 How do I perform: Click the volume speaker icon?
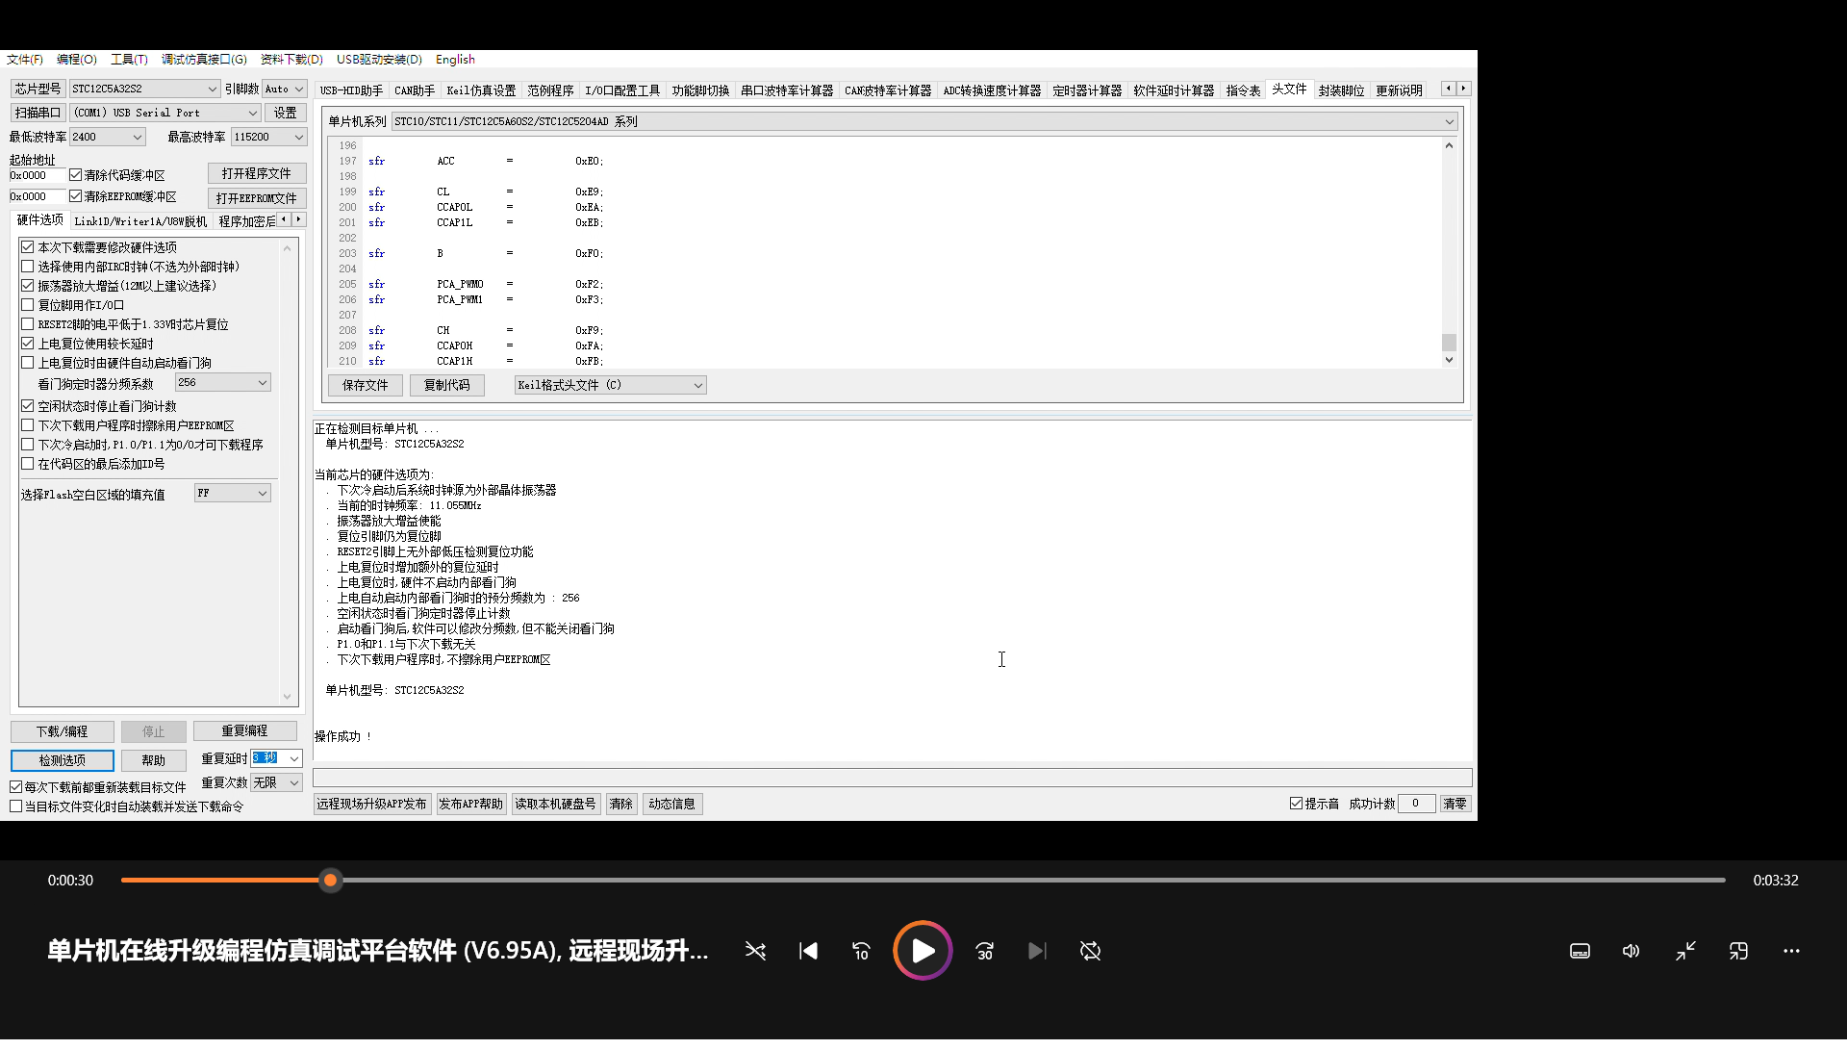[x=1631, y=951]
